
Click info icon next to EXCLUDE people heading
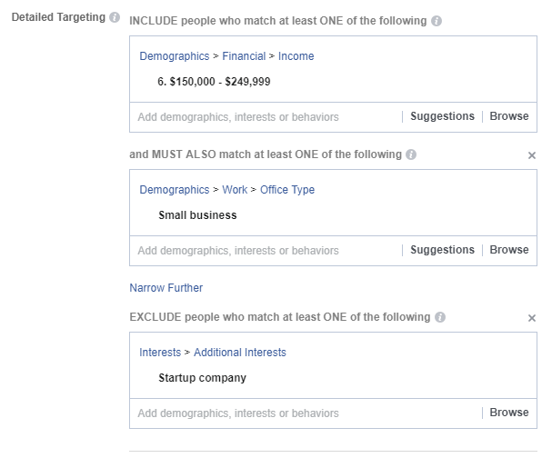click(440, 318)
